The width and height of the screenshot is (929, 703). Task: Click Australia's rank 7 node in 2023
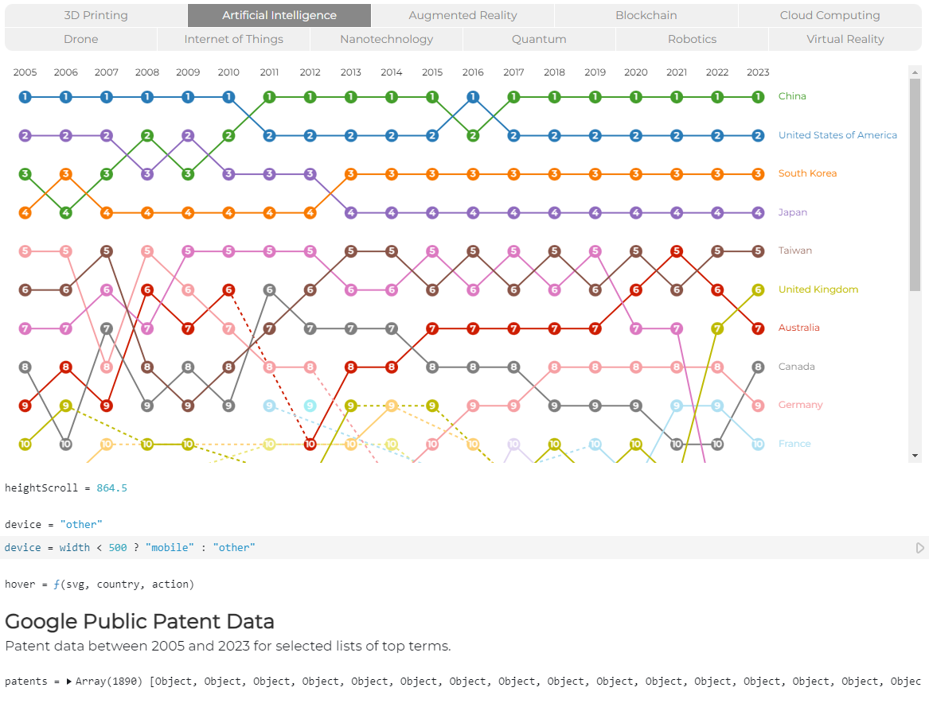pos(758,328)
